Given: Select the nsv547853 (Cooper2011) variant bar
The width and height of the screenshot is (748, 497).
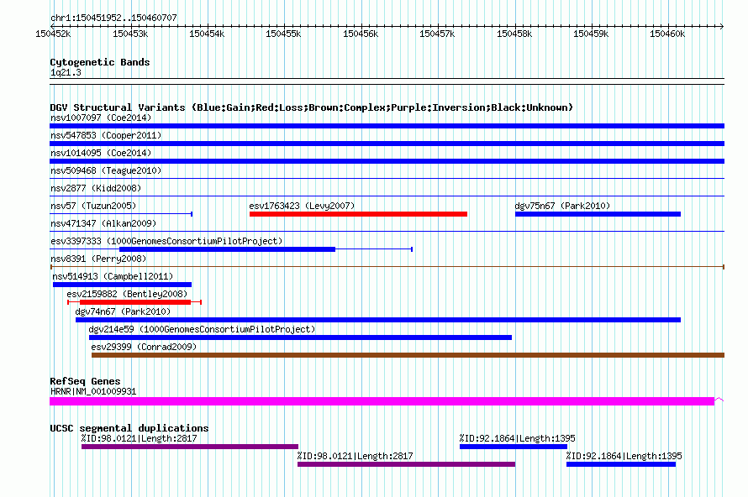Looking at the screenshot, I should (x=387, y=144).
